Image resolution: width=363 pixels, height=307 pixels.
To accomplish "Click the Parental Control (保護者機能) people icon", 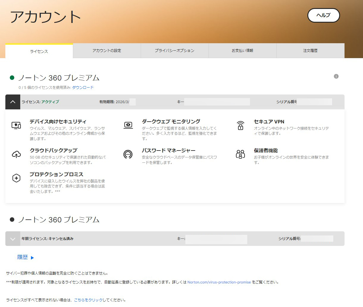I will (240, 154).
